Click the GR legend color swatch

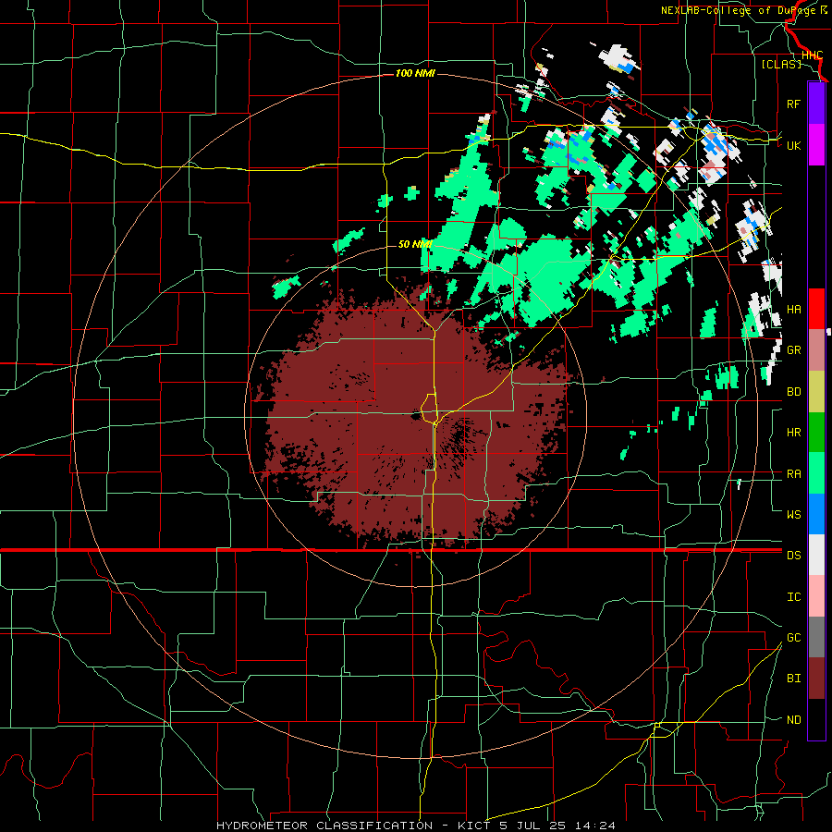(816, 349)
